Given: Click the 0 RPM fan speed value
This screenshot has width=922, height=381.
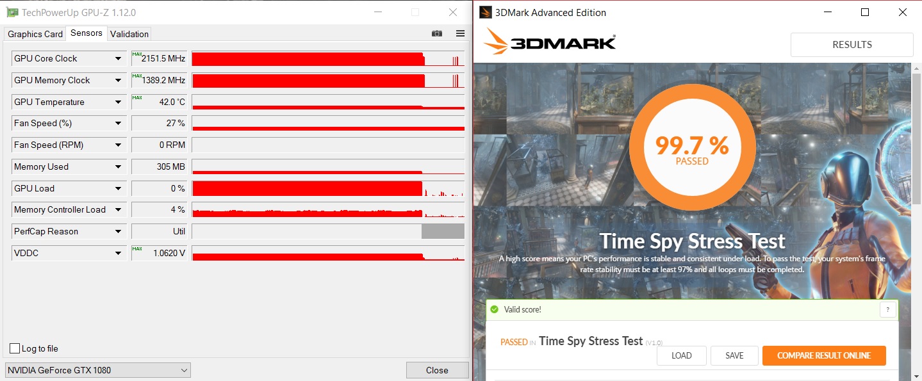Looking at the screenshot, I should point(159,145).
